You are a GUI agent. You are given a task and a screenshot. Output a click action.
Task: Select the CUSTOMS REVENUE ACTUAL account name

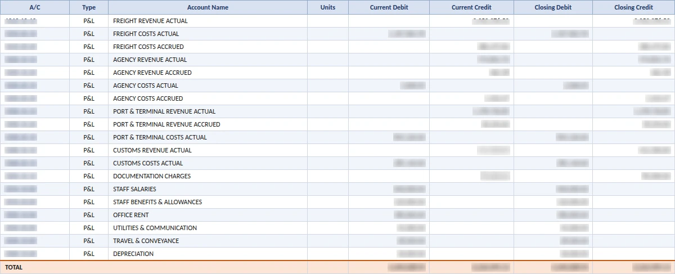(152, 150)
